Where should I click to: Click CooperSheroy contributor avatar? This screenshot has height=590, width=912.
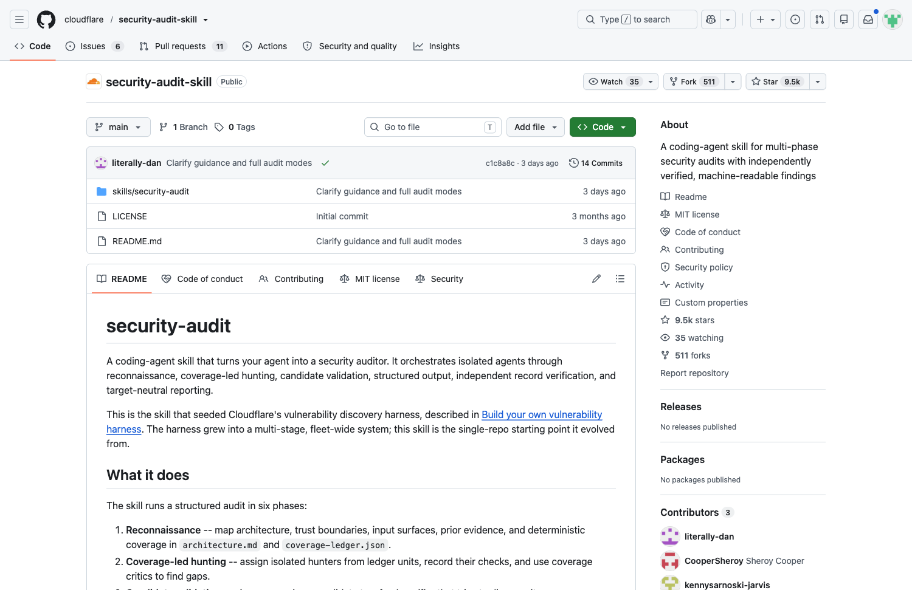670,561
